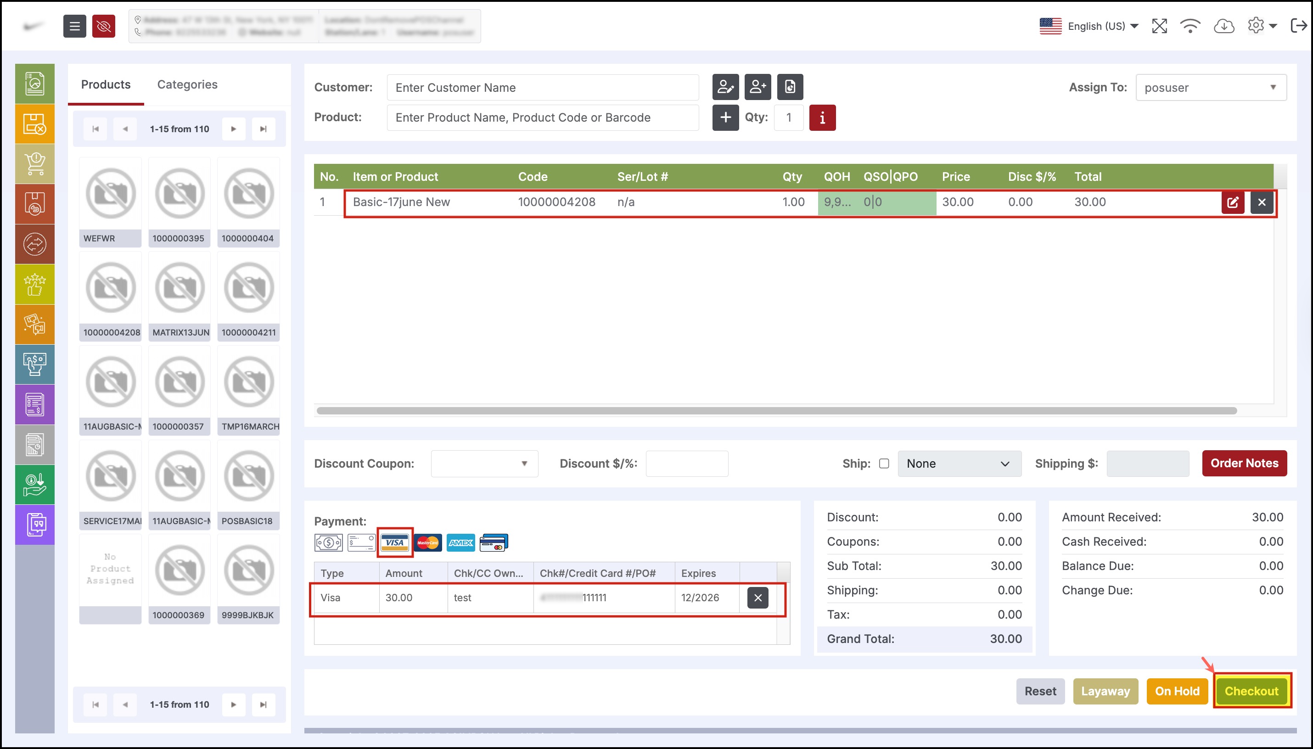
Task: Click the horizontal scrollbar under order table
Action: coord(776,410)
